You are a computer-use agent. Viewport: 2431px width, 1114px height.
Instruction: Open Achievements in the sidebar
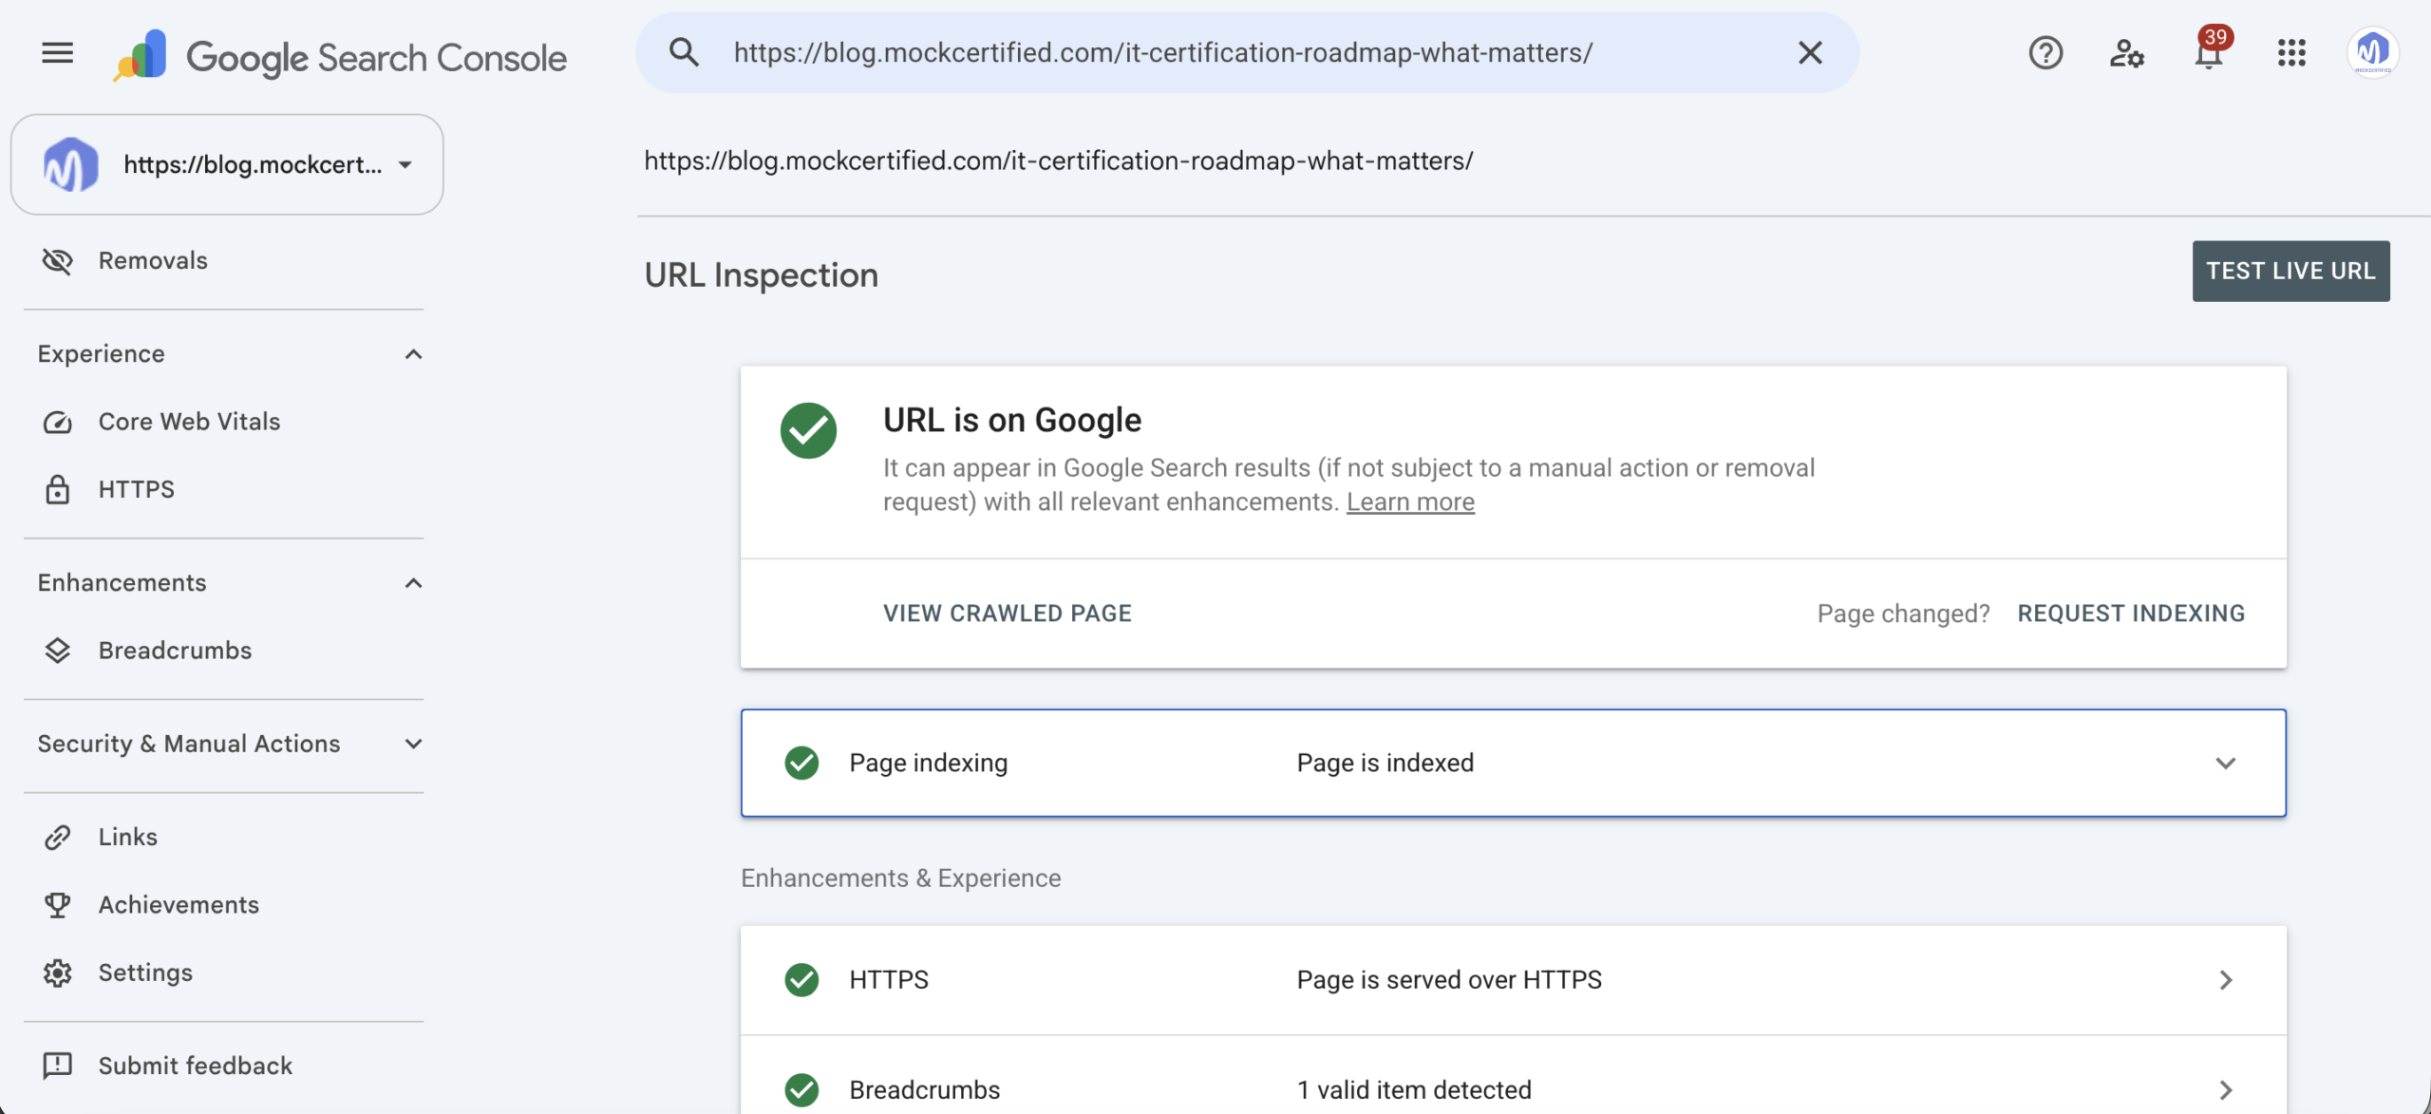[x=179, y=905]
